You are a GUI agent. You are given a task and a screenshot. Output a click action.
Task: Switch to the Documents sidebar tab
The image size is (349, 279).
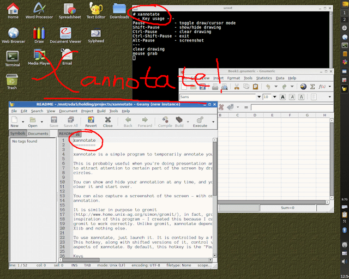click(38, 134)
